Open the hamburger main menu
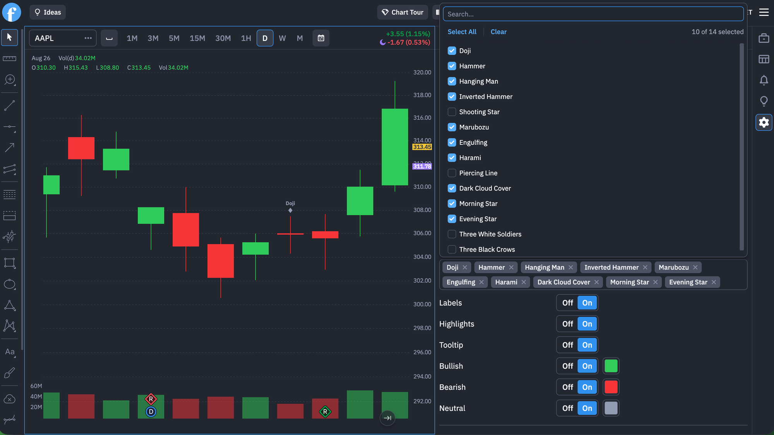Image resolution: width=774 pixels, height=435 pixels. point(764,12)
